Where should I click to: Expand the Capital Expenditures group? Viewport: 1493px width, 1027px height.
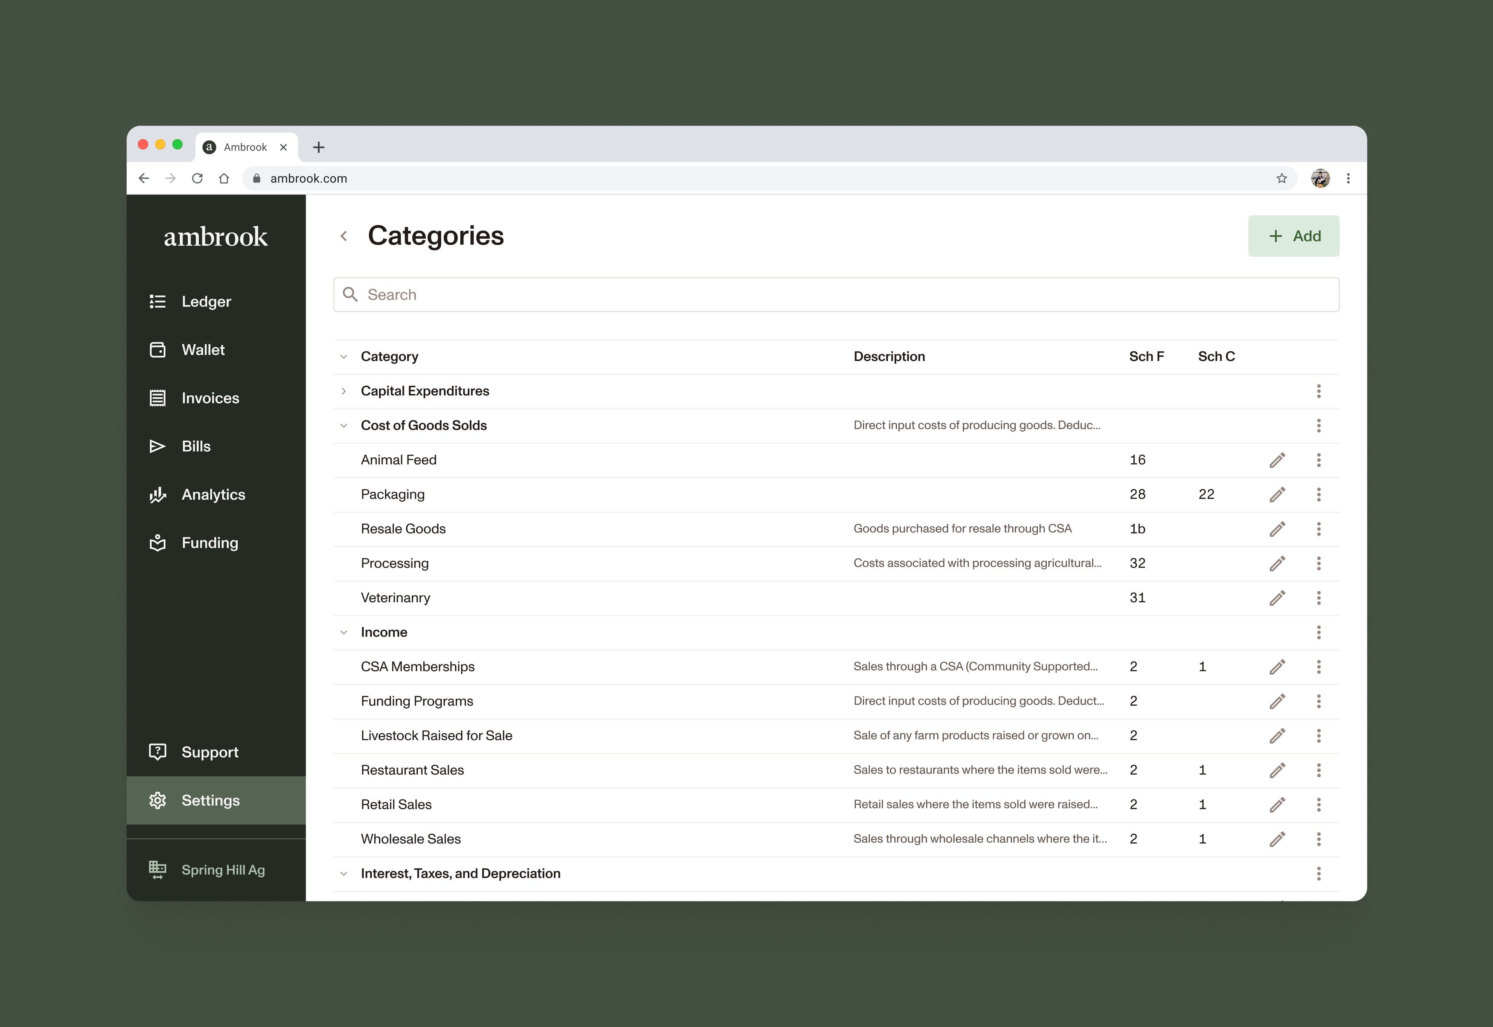pyautogui.click(x=344, y=391)
